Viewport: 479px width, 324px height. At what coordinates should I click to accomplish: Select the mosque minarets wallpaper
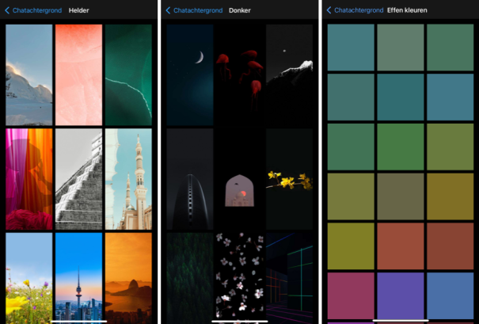[x=128, y=179]
